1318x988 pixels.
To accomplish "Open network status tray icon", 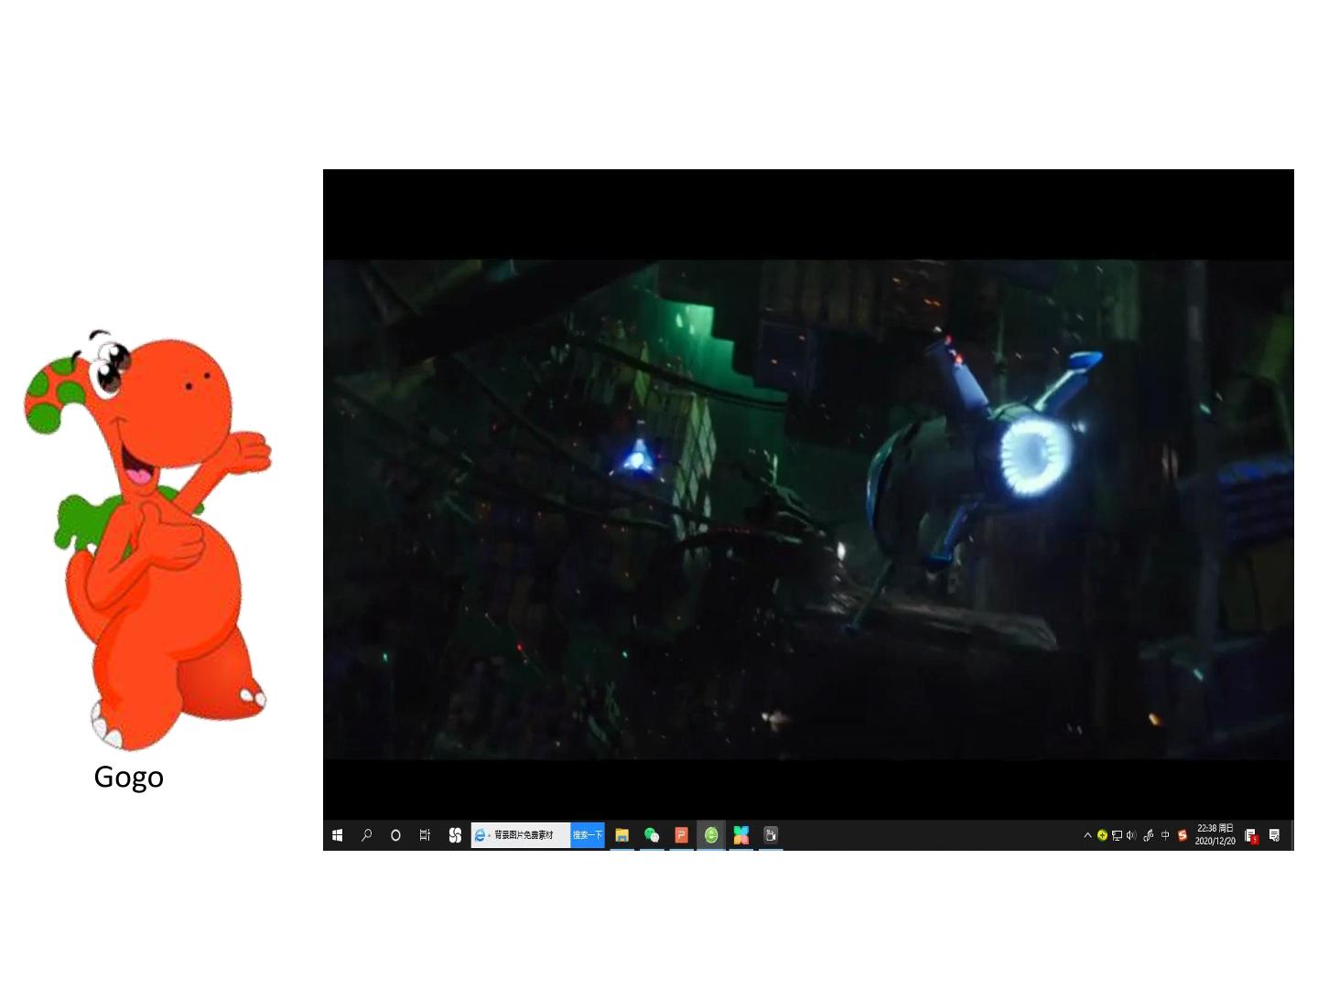I will point(1117,835).
